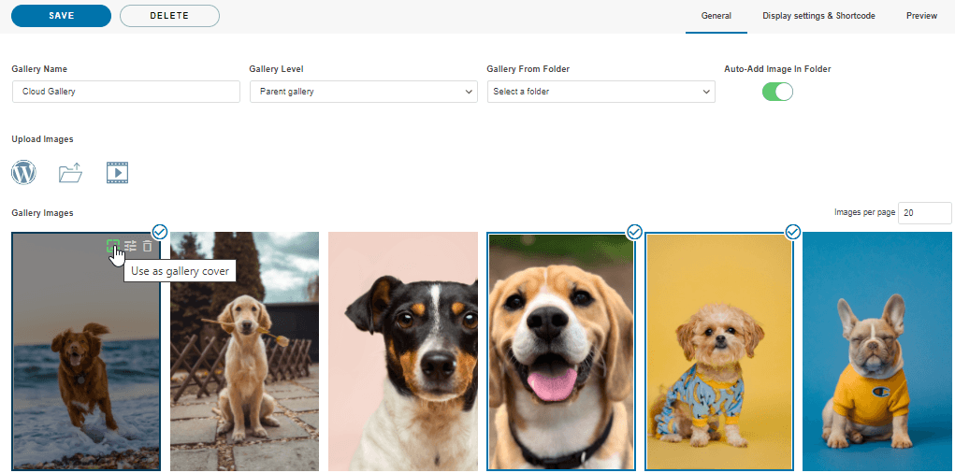Expand the Gallery From Folder dropdown
Image resolution: width=955 pixels, height=473 pixels.
coord(600,92)
